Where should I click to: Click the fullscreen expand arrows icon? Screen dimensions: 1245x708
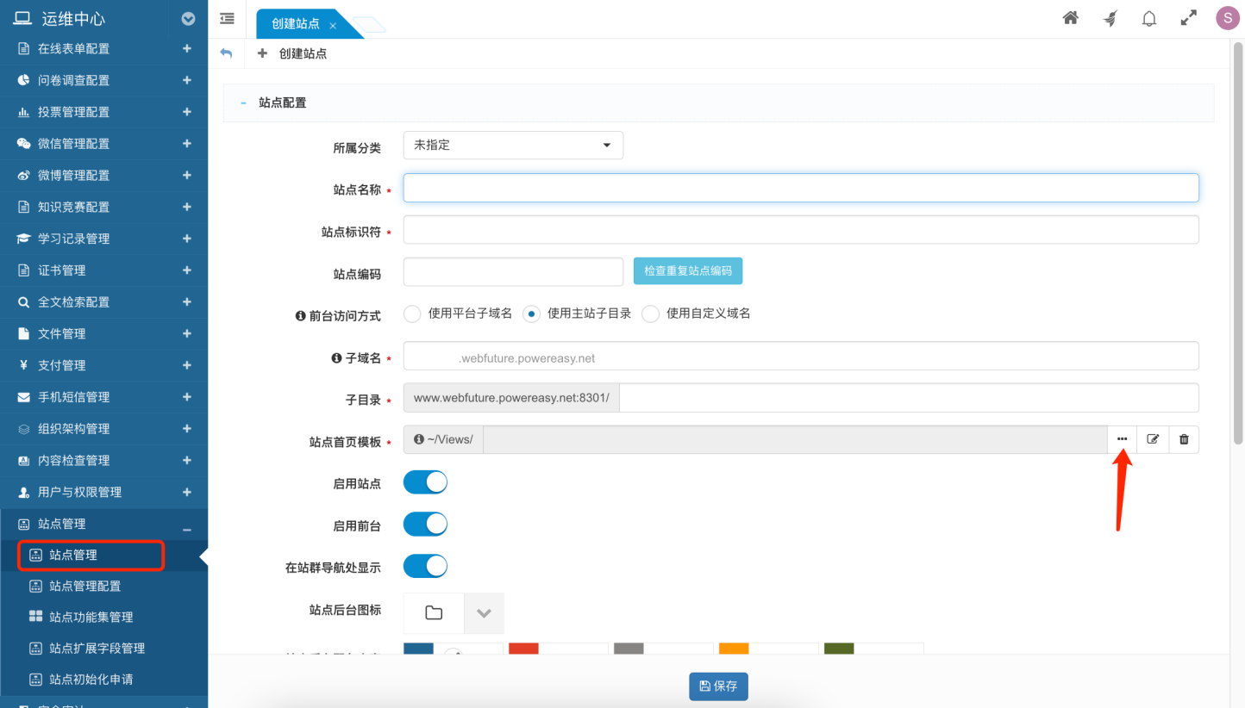pyautogui.click(x=1188, y=18)
